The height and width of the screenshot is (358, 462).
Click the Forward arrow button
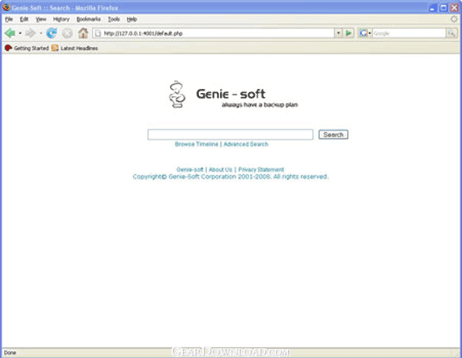coord(30,33)
